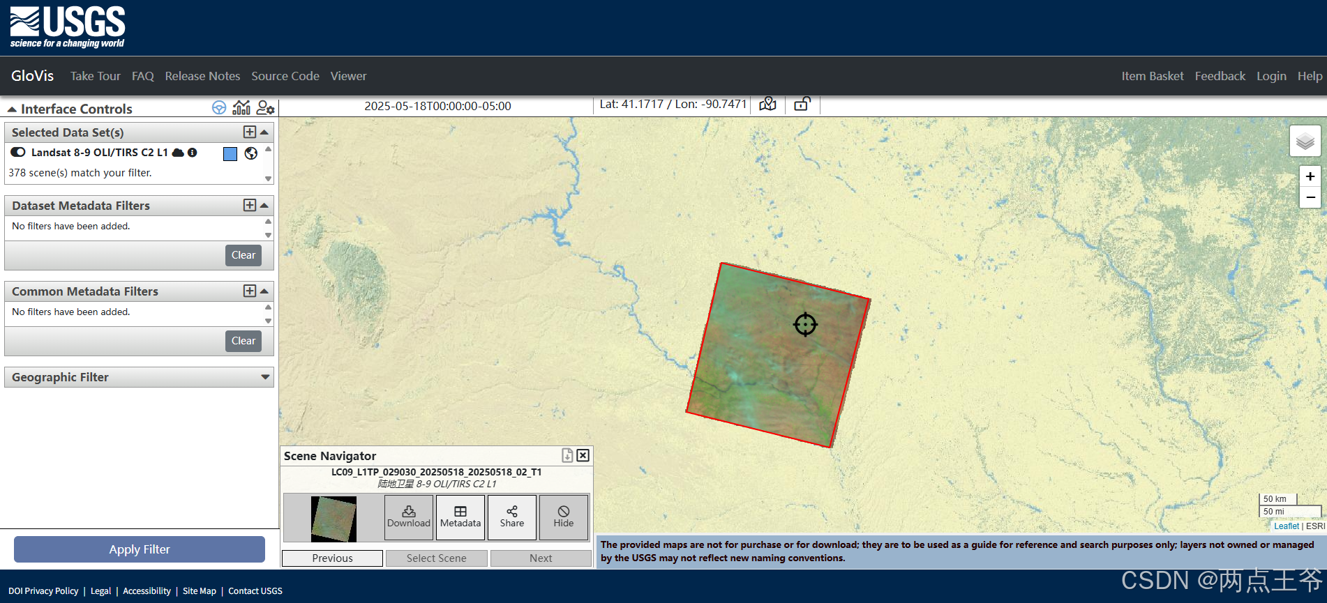Open the user settings icon

point(265,107)
